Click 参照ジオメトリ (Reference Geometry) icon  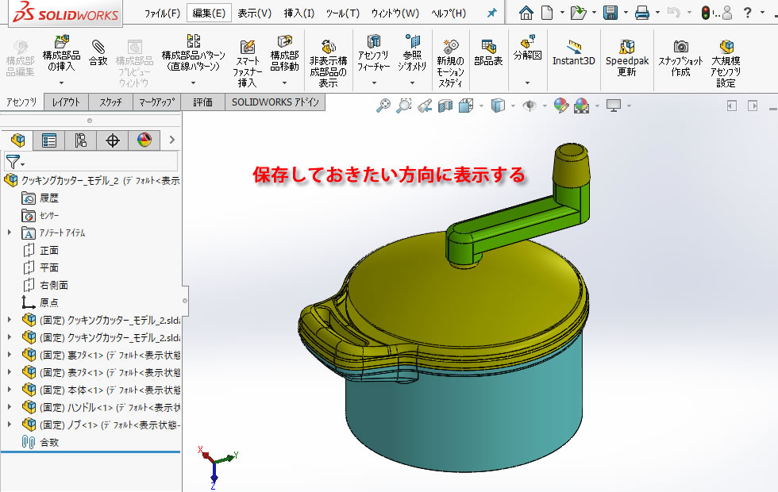412,41
